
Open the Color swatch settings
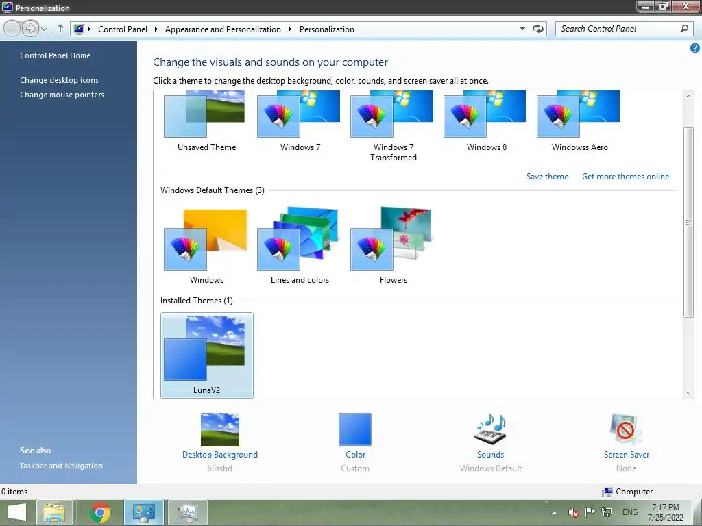(355, 429)
